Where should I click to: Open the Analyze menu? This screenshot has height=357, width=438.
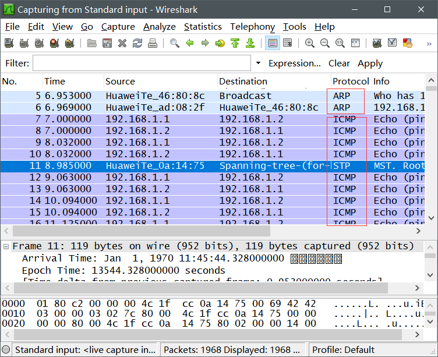160,27
